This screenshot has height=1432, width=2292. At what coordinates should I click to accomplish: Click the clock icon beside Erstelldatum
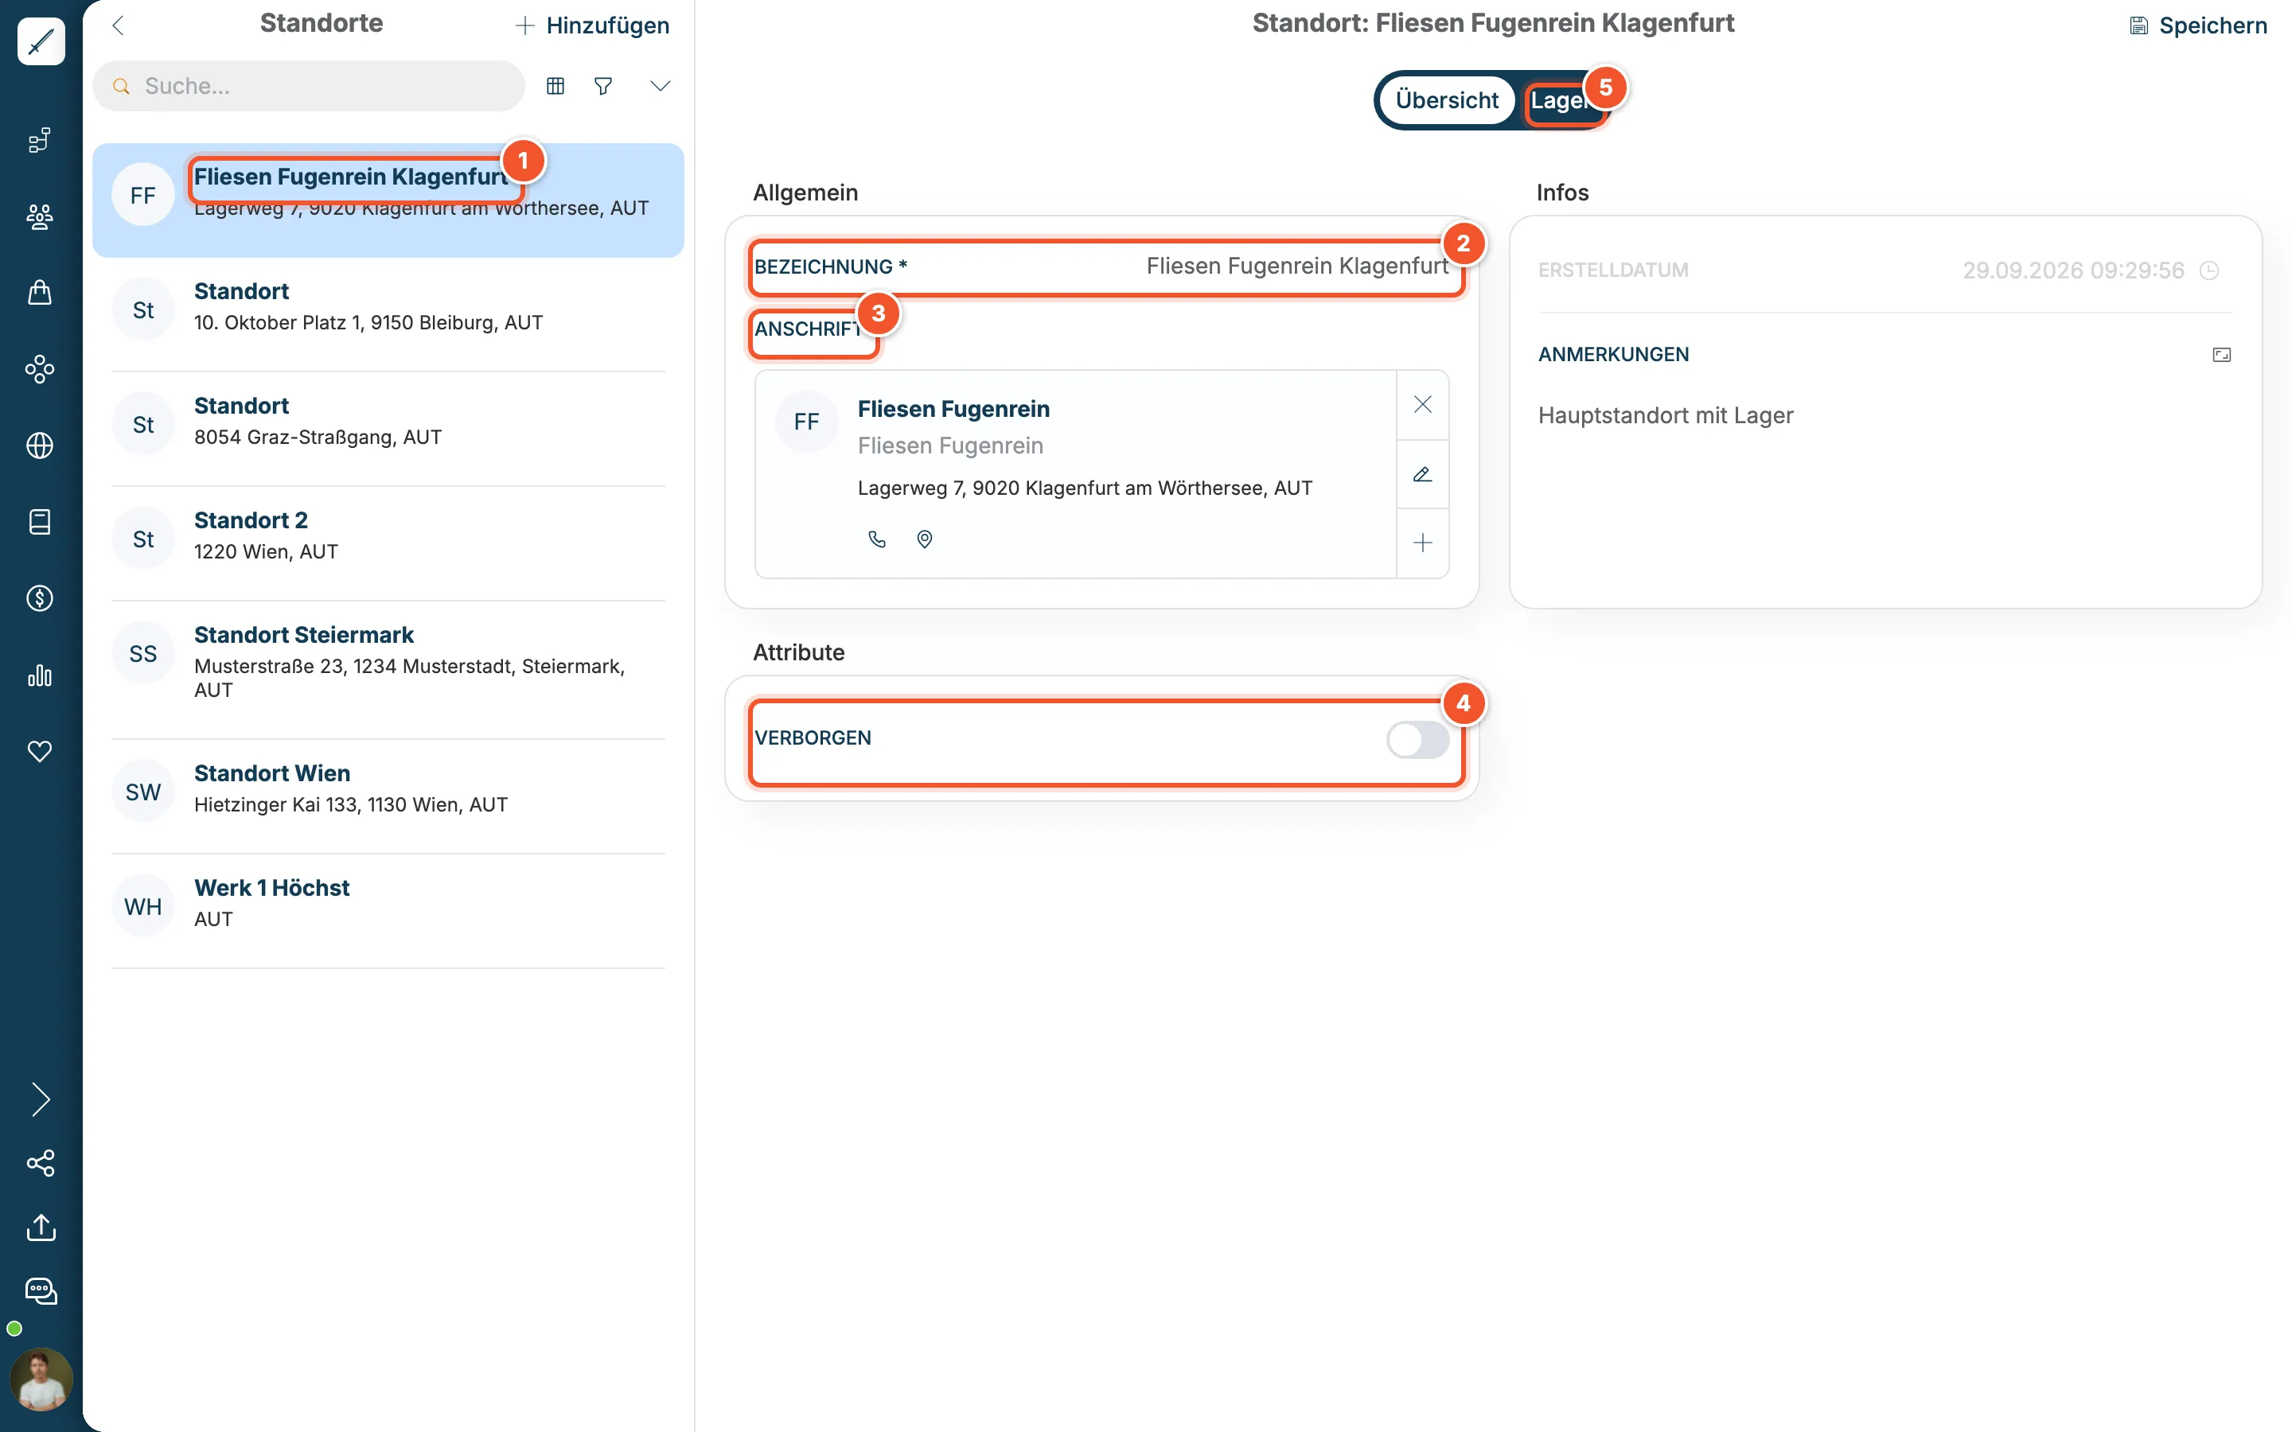point(2209,270)
